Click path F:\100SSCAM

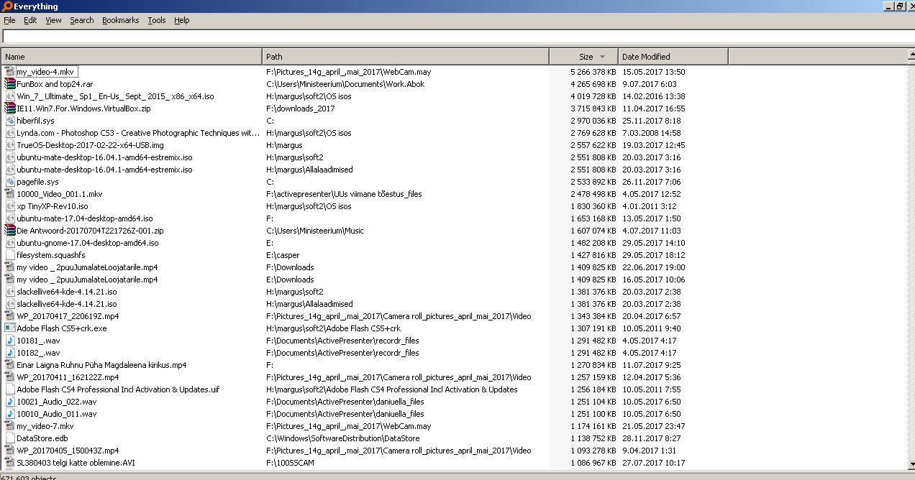(290, 463)
